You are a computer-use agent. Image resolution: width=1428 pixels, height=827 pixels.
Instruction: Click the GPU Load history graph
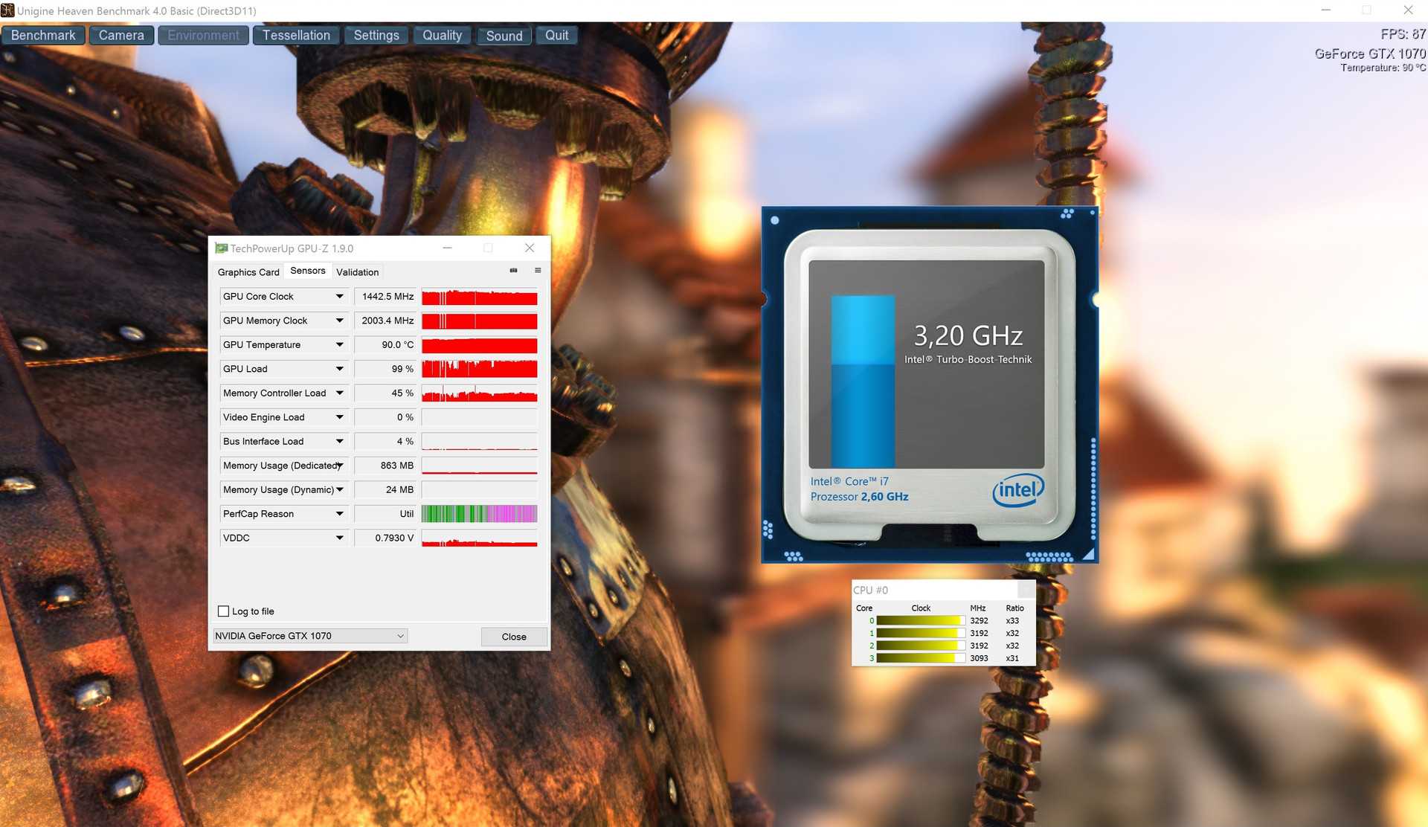pyautogui.click(x=479, y=369)
